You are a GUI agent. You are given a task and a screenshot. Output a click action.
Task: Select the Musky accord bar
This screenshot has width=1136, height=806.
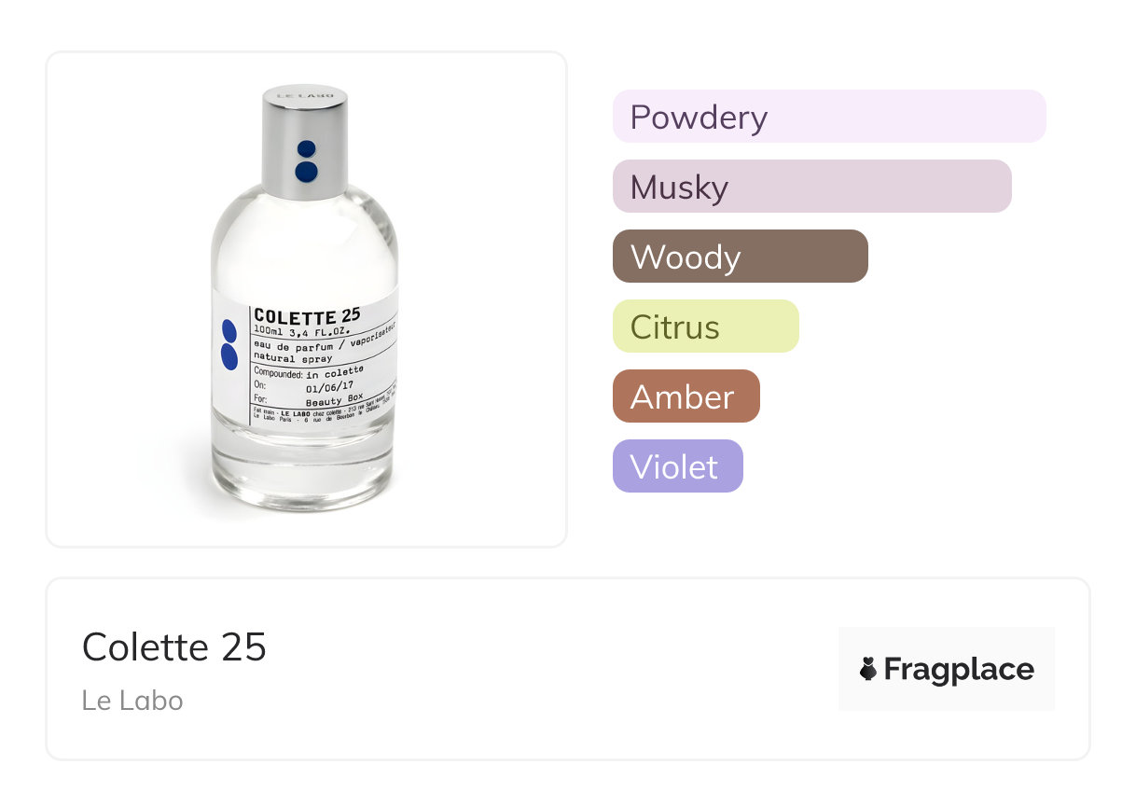[x=811, y=187]
